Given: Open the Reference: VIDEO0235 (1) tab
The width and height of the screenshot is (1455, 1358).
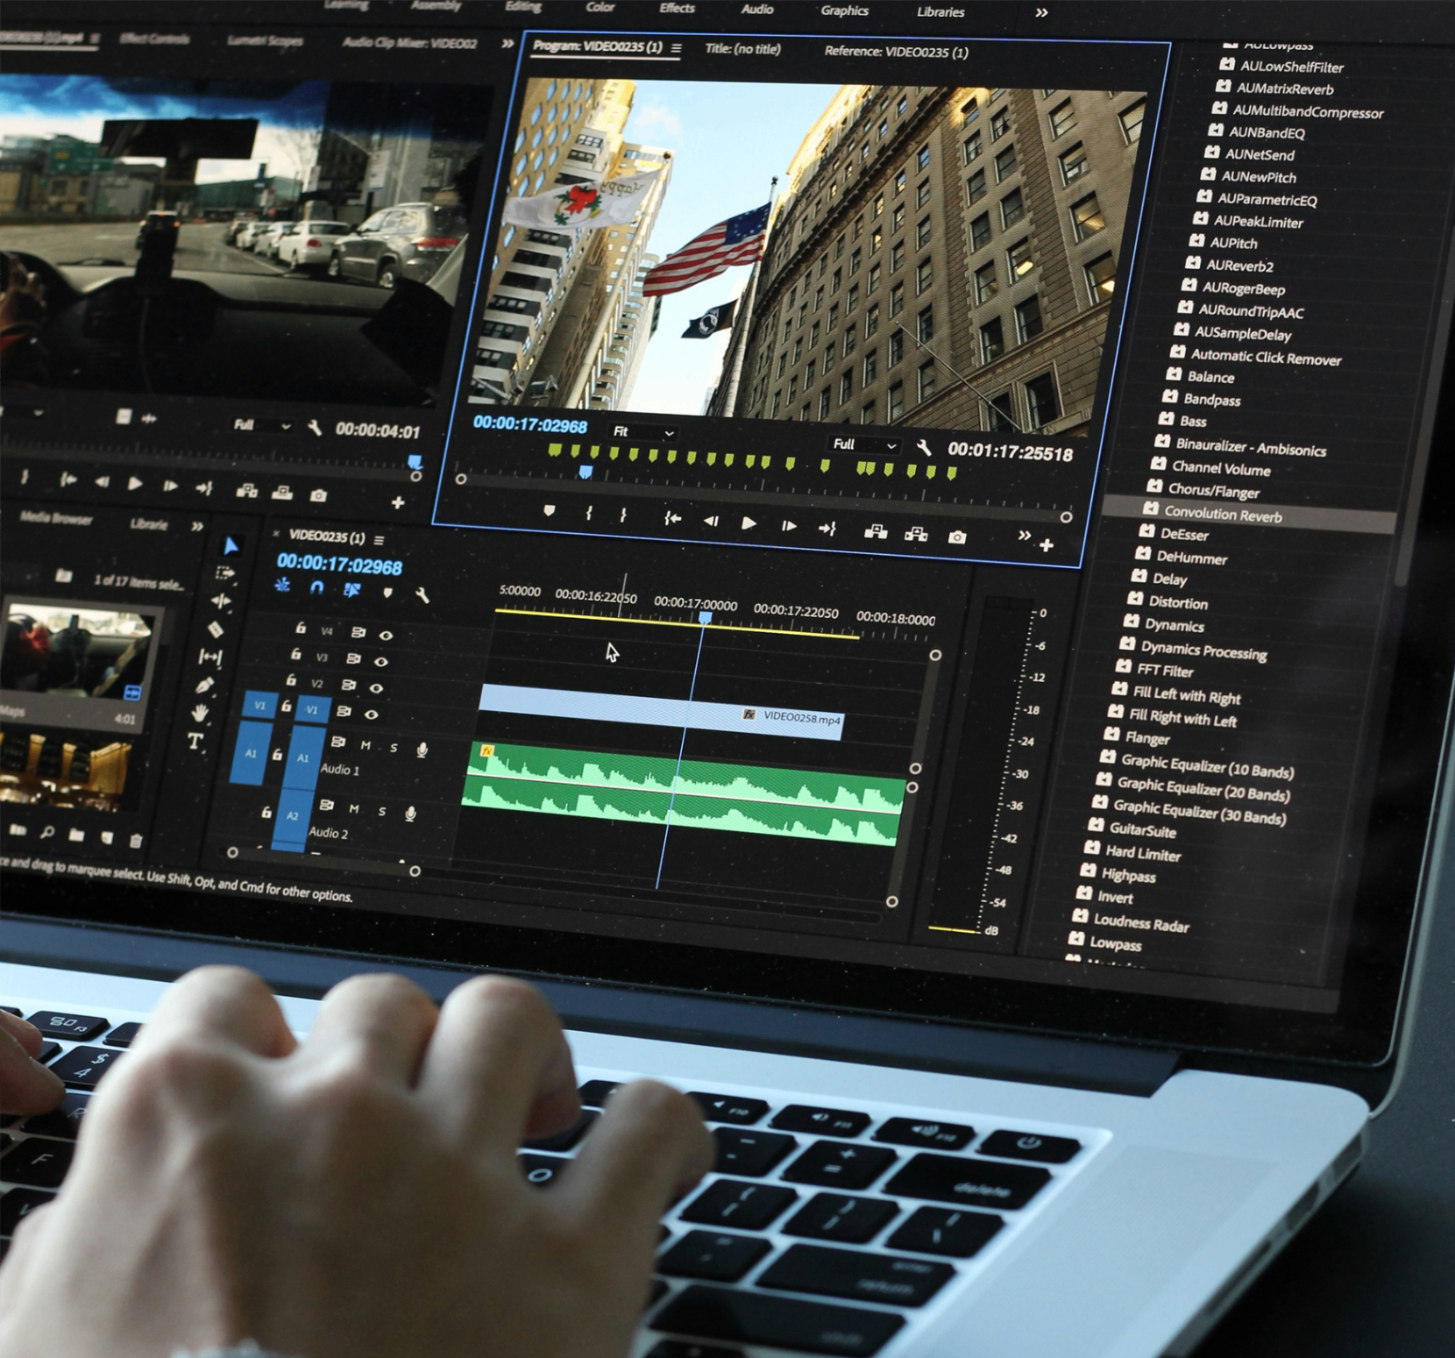Looking at the screenshot, I should pyautogui.click(x=896, y=52).
